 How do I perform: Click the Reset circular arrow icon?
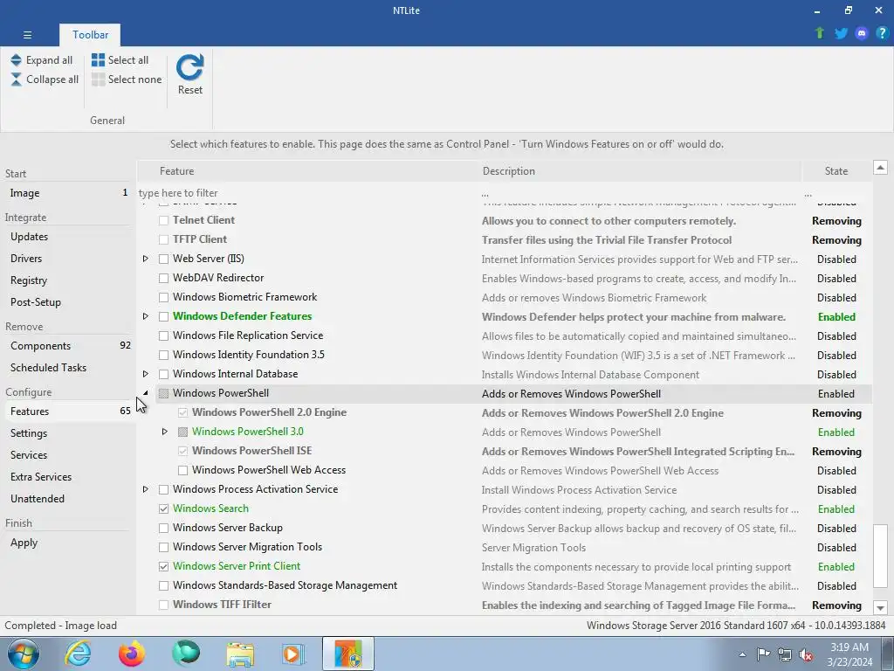click(189, 67)
